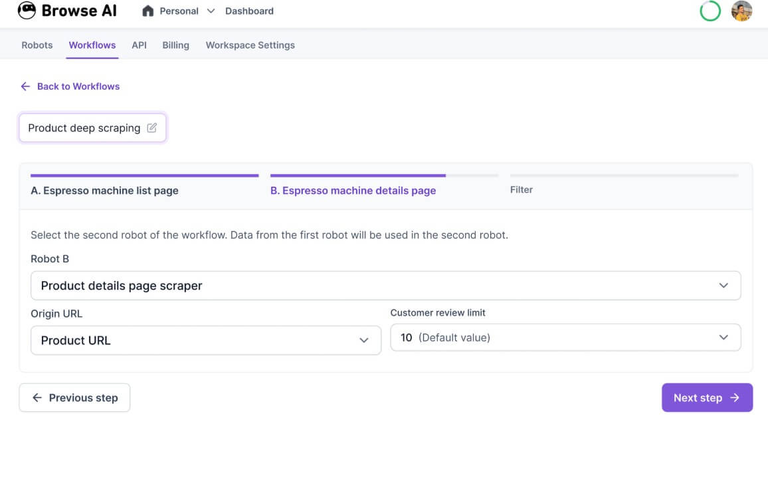Viewport: 768px width, 483px height.
Task: Click the Next step button
Action: click(707, 398)
